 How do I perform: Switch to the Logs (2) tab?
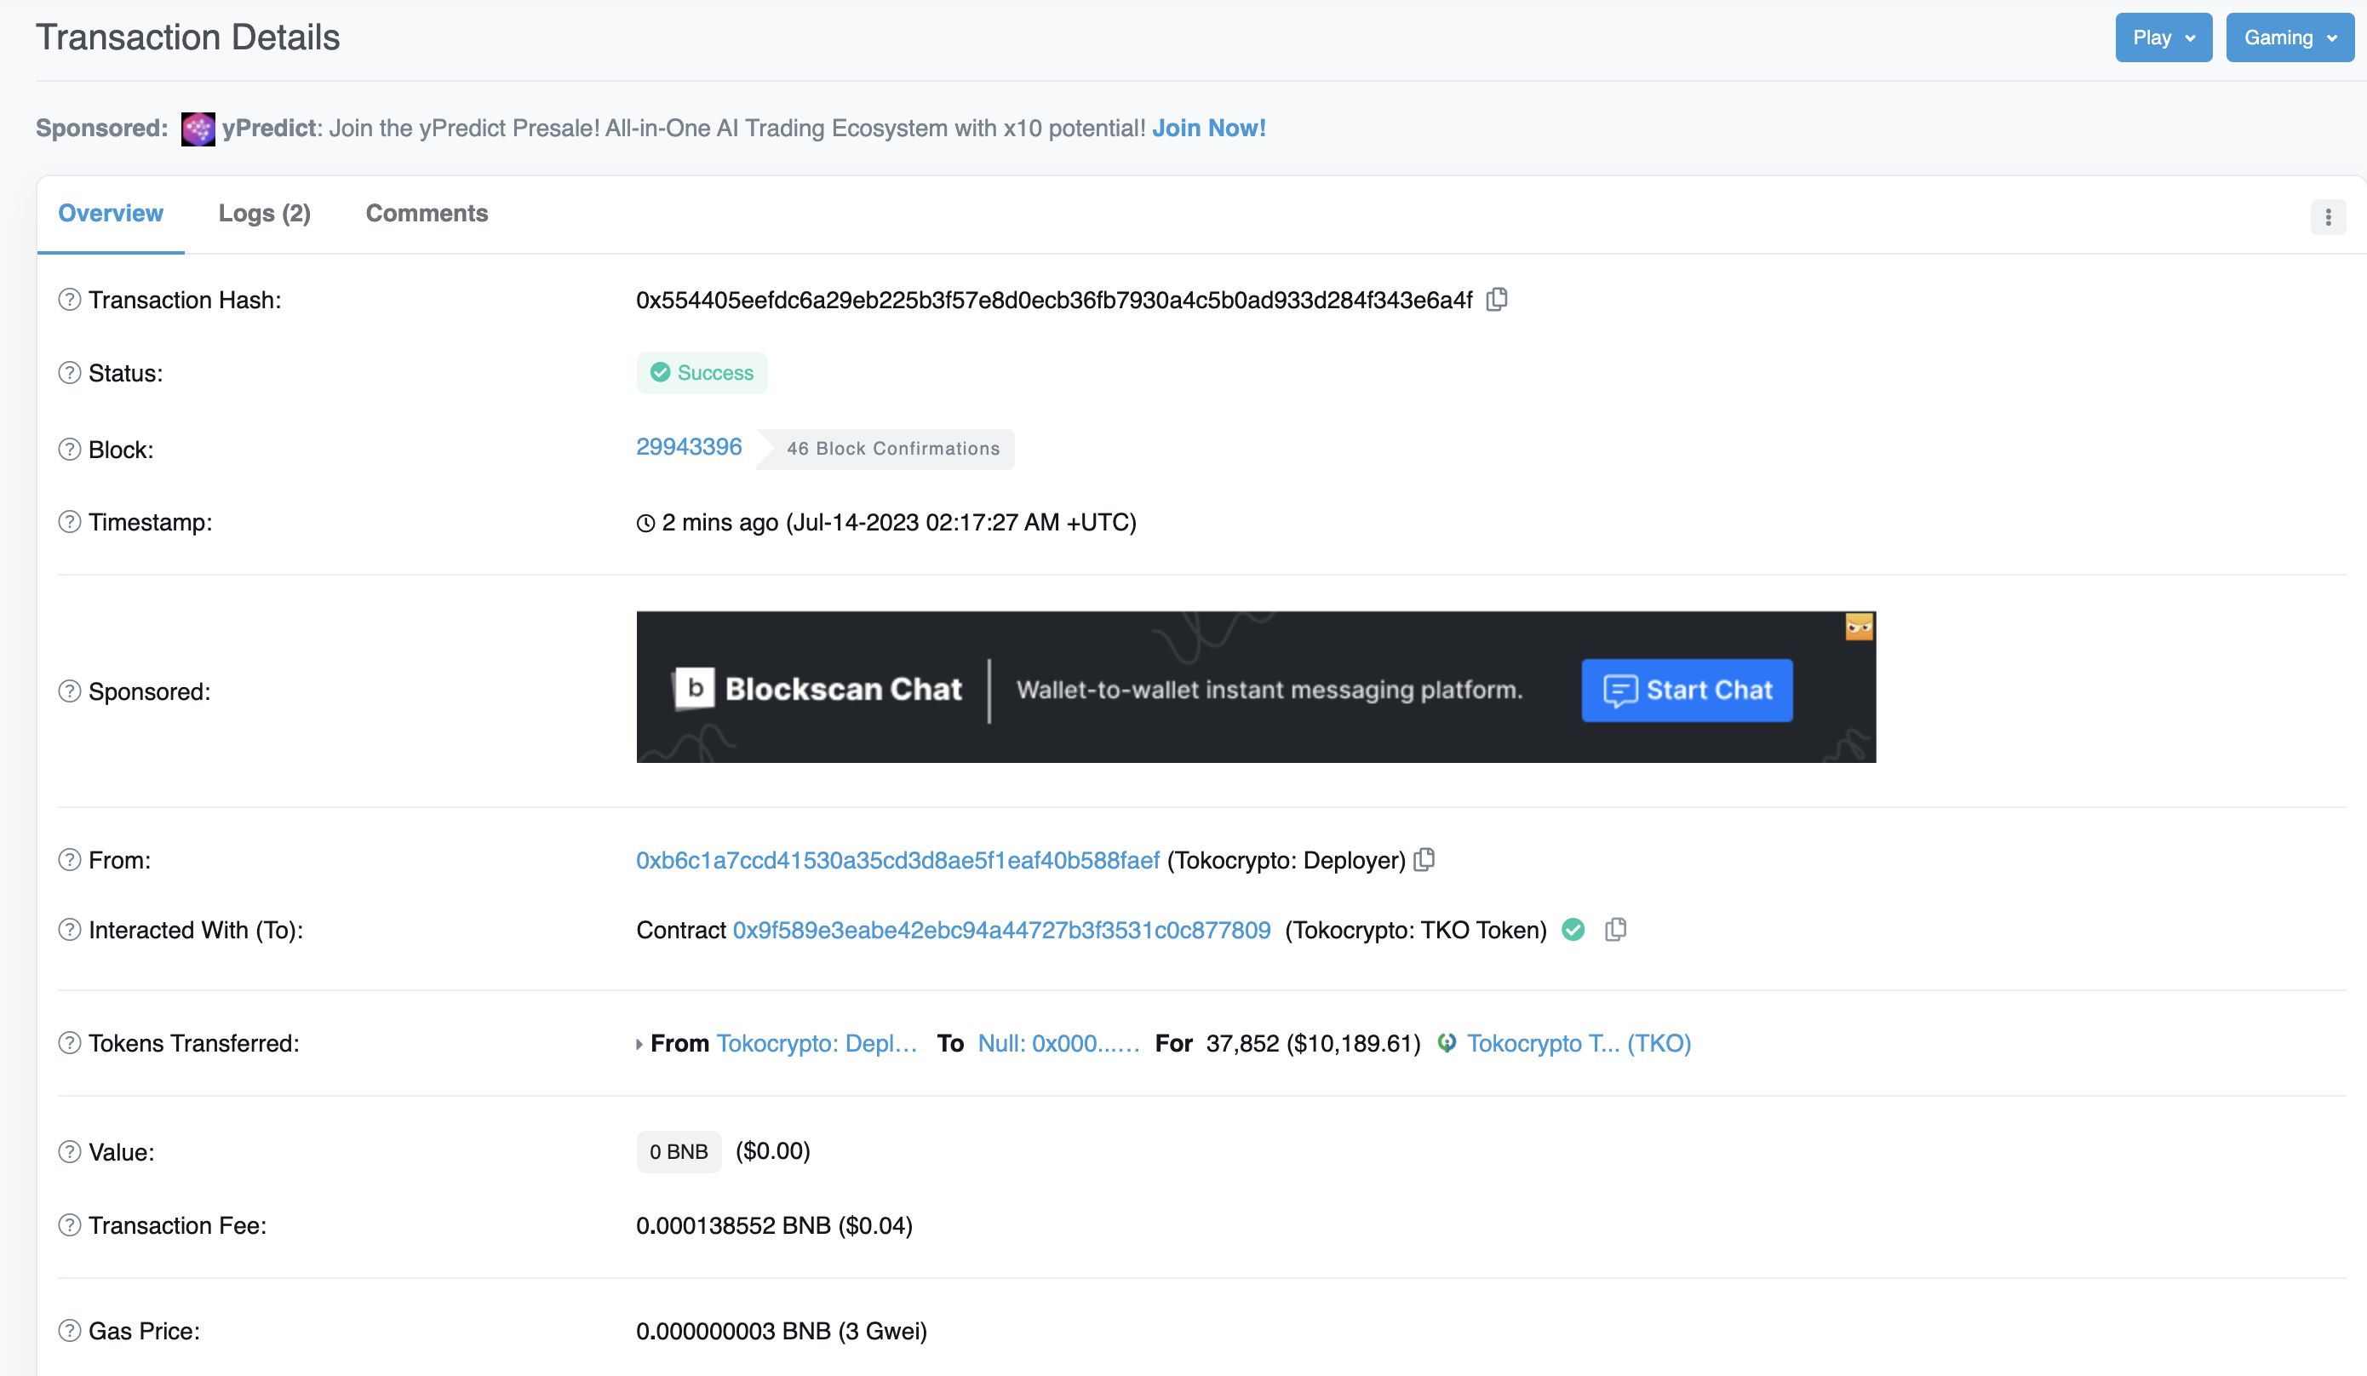(264, 213)
